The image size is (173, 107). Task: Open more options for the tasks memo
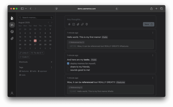(x=153, y=55)
